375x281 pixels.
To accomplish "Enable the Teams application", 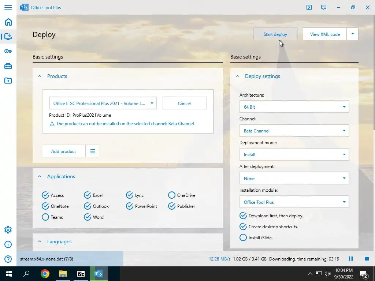I will pyautogui.click(x=52, y=217).
